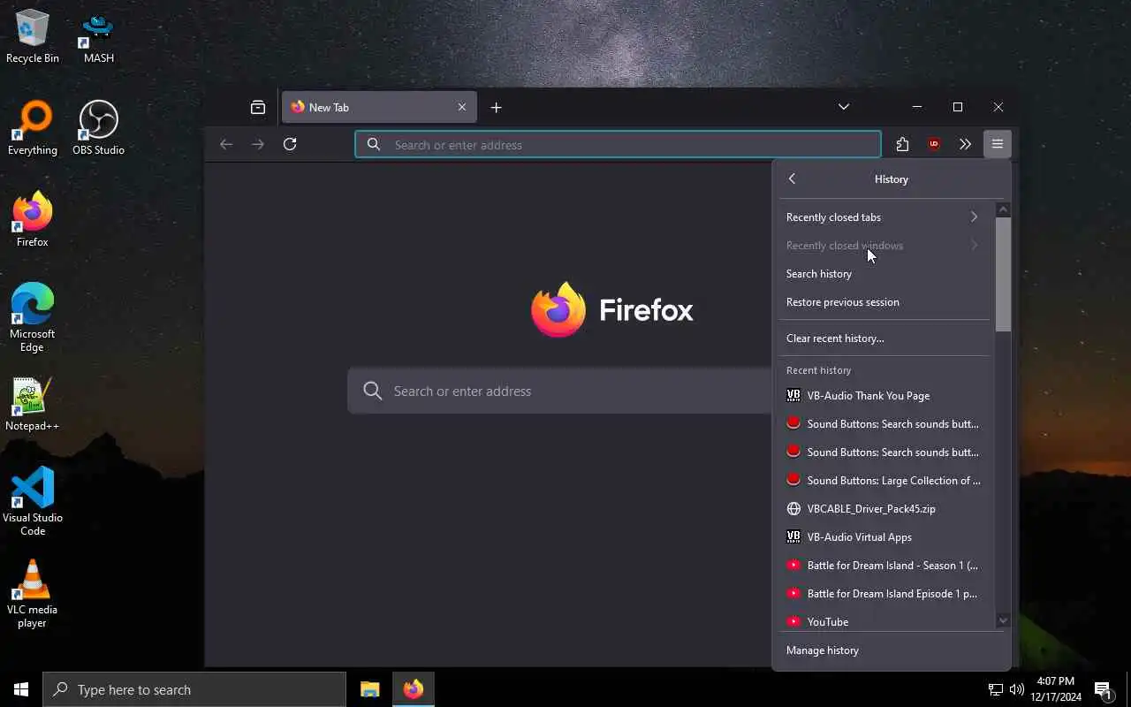Open VBCABLE_Driver_Pack45.zip history entry

point(884,509)
